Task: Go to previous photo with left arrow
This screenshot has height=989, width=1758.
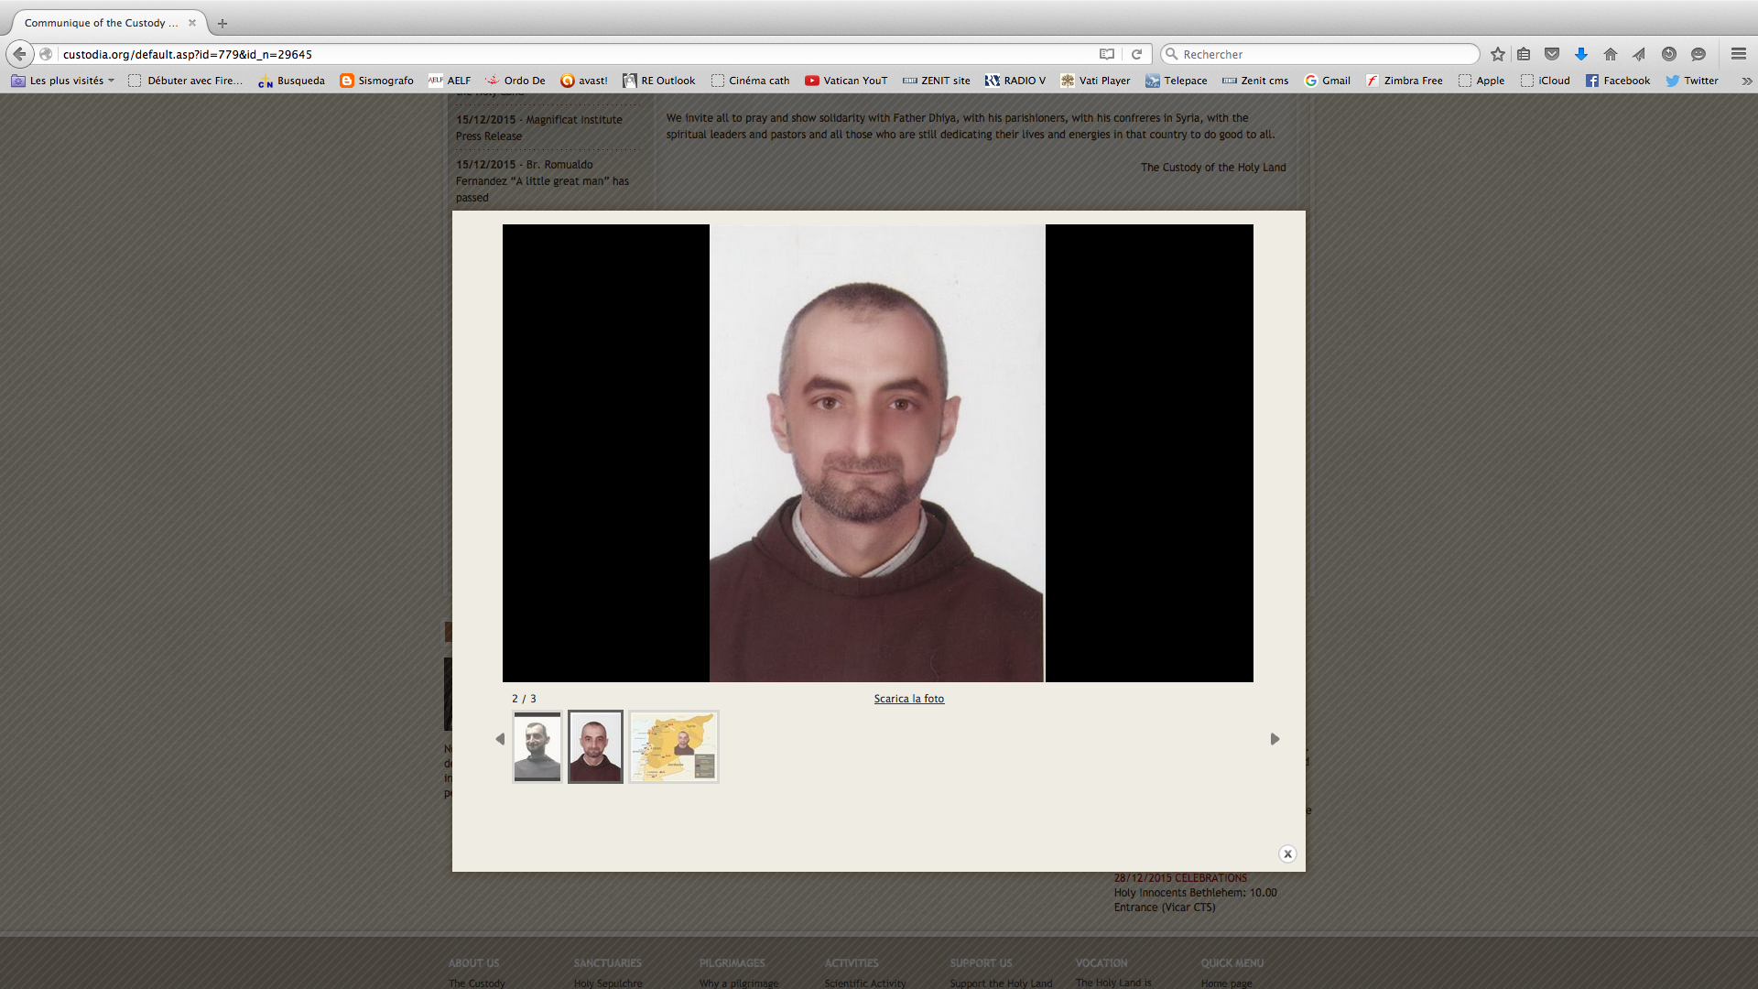Action: click(x=500, y=739)
